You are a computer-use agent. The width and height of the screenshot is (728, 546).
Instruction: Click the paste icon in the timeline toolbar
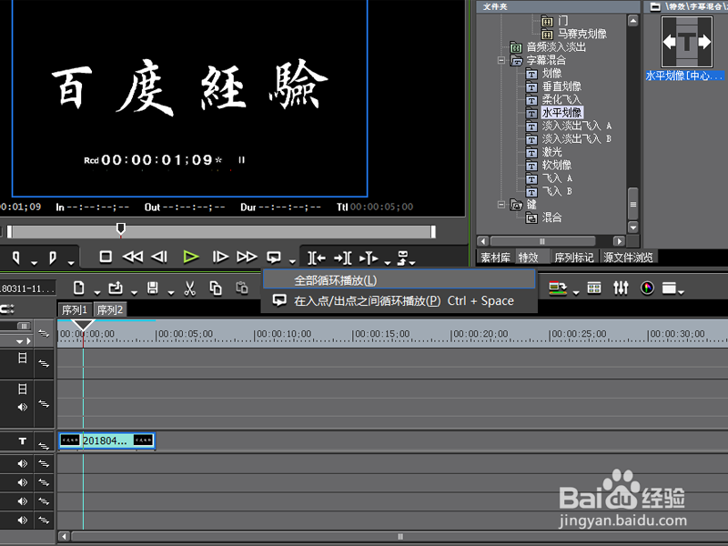click(242, 288)
